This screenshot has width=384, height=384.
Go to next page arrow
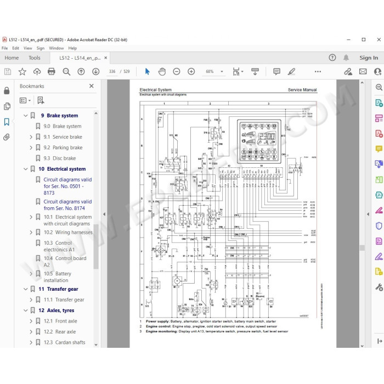click(x=96, y=71)
